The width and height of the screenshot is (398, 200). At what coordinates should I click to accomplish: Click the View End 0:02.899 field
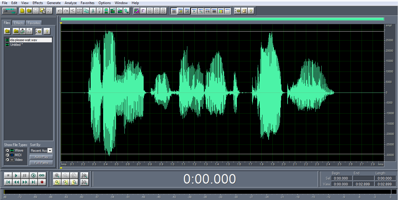click(364, 184)
